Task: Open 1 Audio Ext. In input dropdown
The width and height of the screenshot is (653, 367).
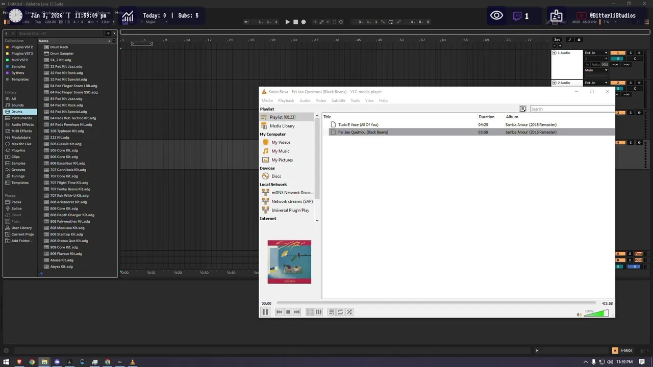Action: [x=596, y=53]
